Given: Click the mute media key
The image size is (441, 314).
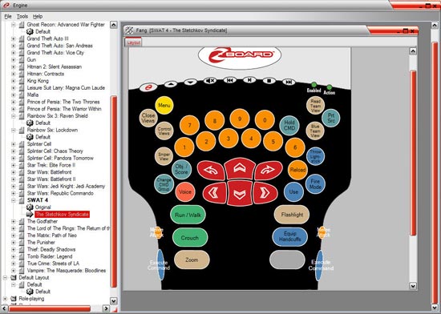Looking at the screenshot, I should point(210,81).
